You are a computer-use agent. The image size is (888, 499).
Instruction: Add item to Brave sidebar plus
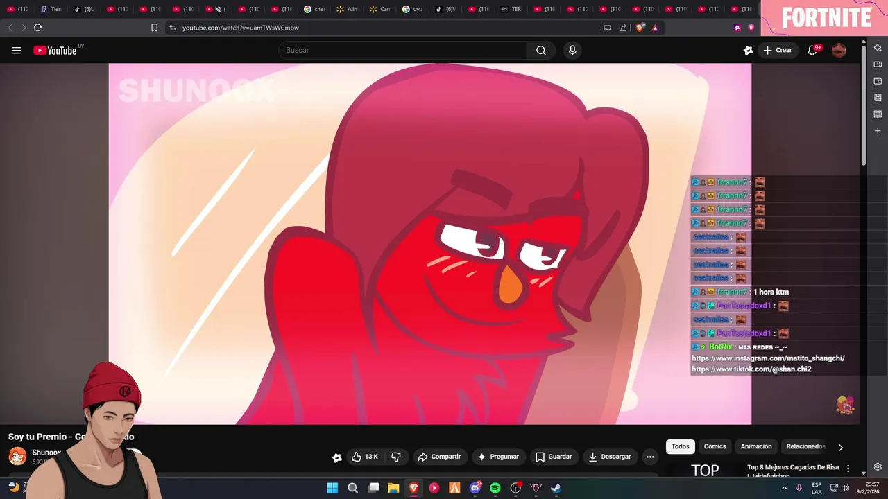pos(878,131)
